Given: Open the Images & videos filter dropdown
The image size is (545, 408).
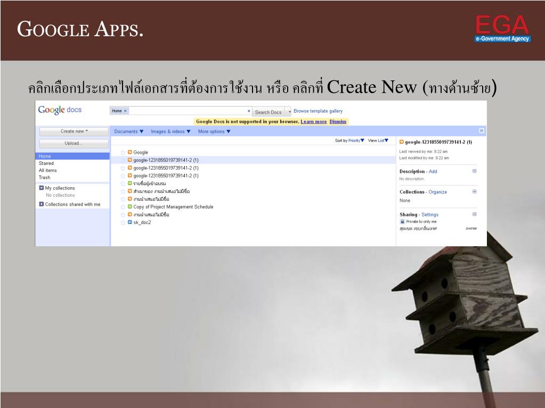Looking at the screenshot, I should [x=170, y=131].
